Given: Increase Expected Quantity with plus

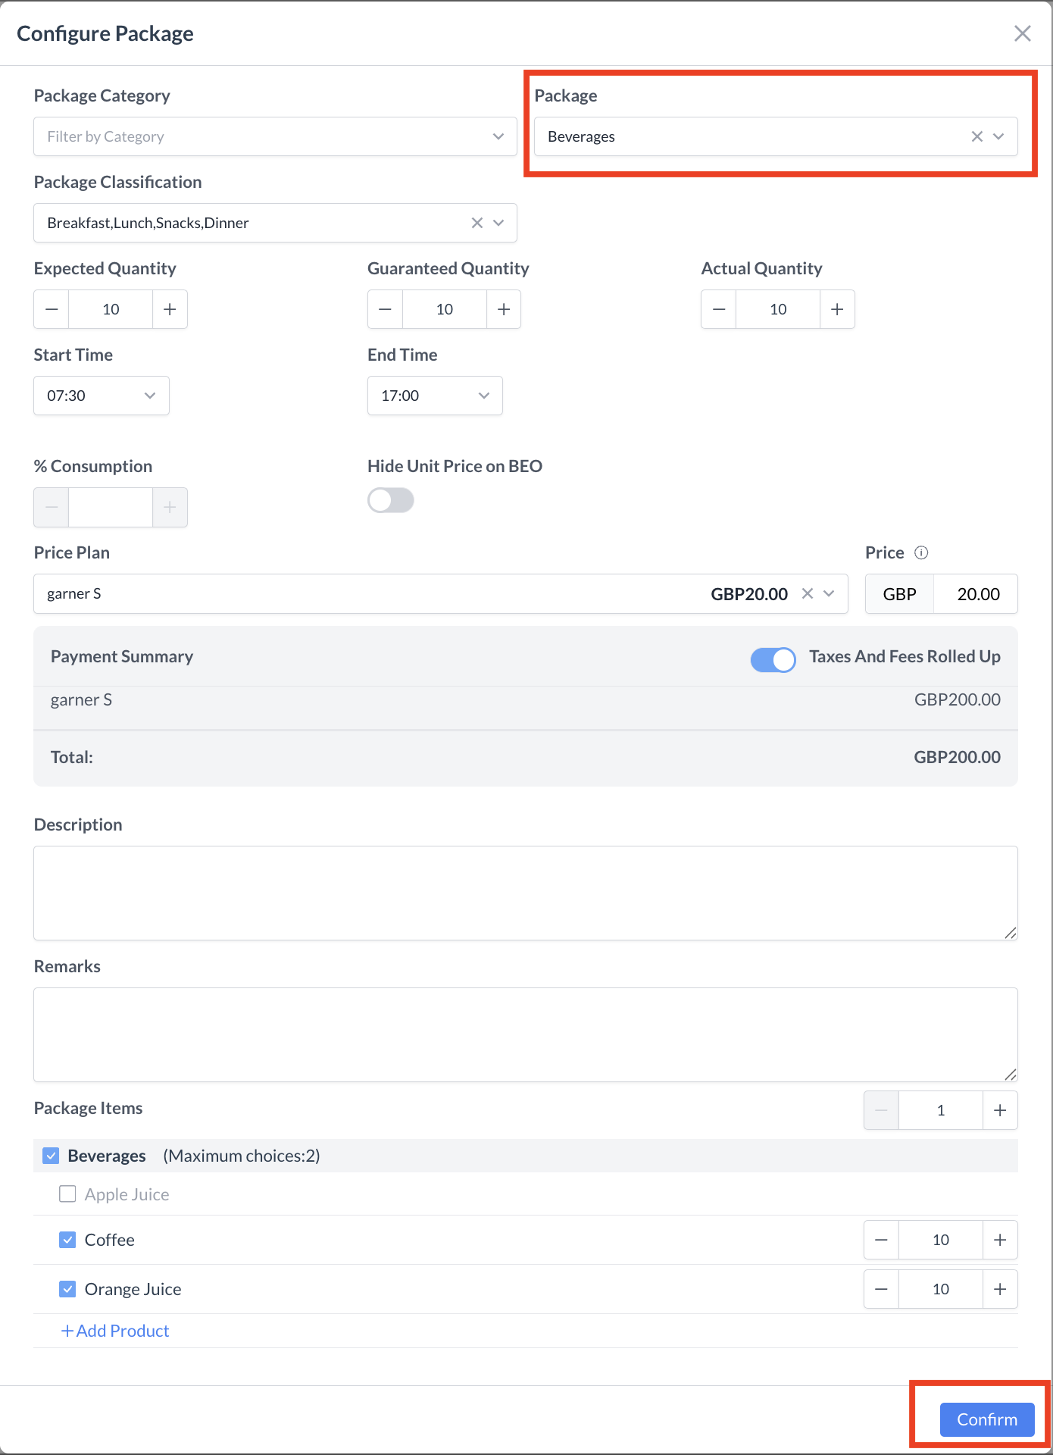Looking at the screenshot, I should [x=170, y=309].
